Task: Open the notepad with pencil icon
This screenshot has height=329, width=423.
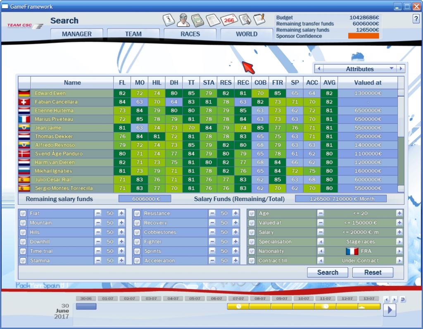Action: click(259, 19)
